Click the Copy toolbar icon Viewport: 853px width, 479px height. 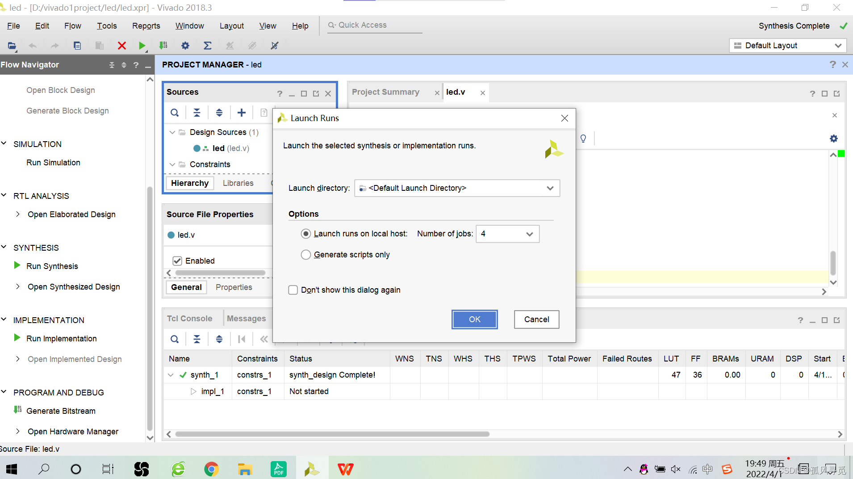pos(77,46)
